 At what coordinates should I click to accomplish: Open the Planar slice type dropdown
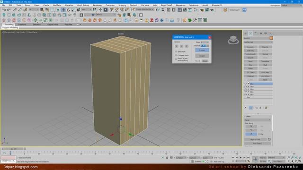[258, 120]
